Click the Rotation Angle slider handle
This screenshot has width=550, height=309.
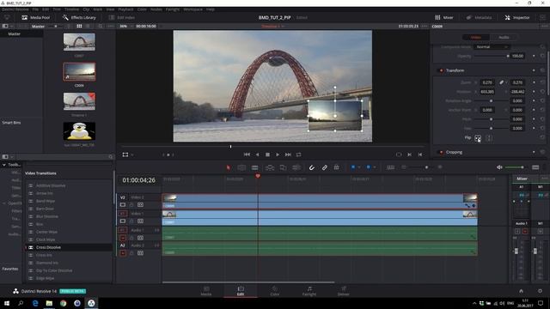[491, 101]
